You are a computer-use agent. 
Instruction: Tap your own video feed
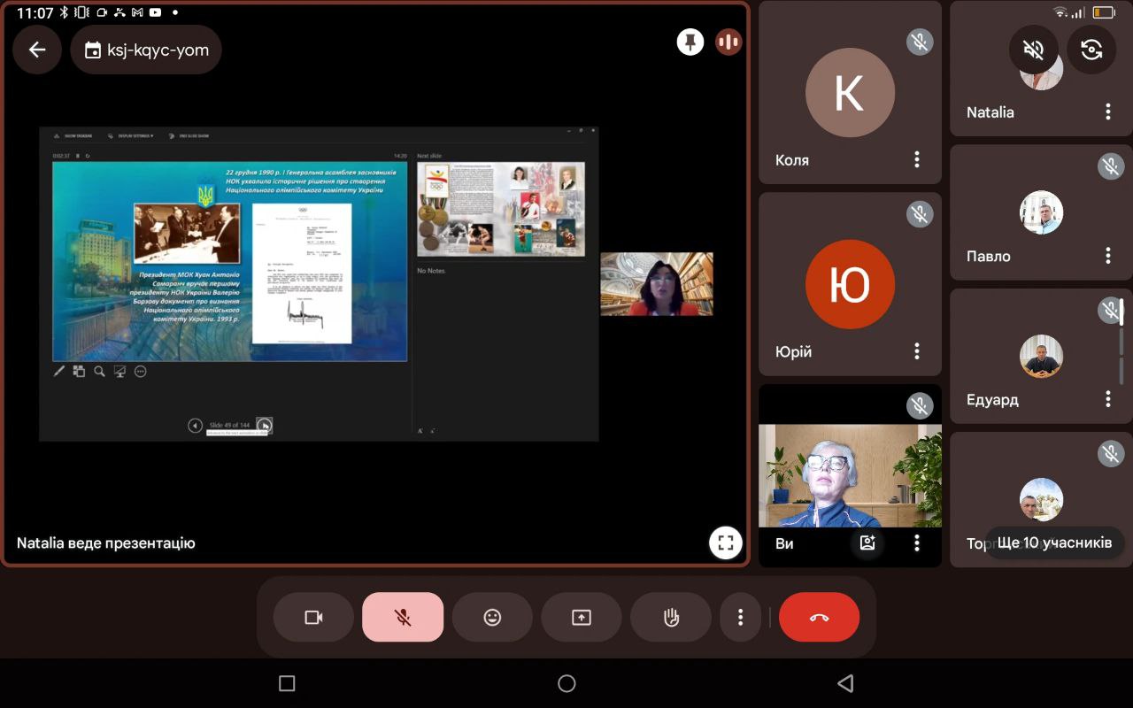click(850, 476)
